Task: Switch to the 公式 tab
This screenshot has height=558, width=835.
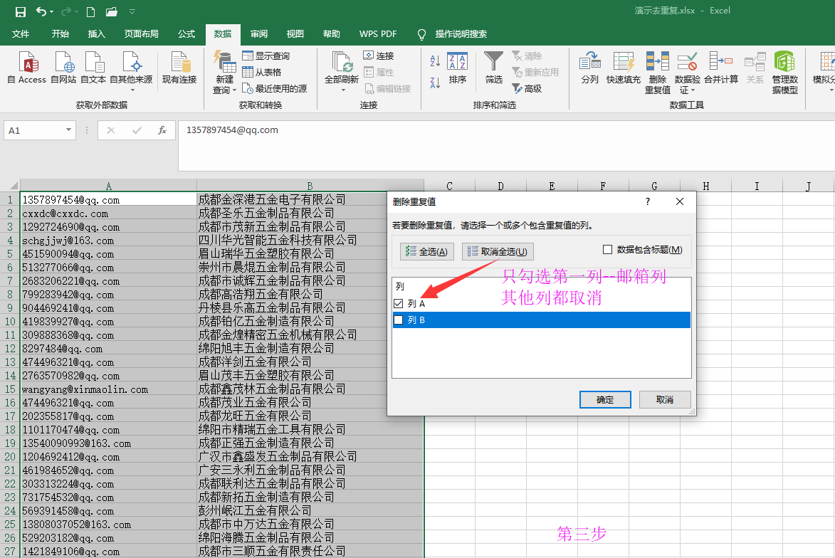Action: pyautogui.click(x=187, y=34)
